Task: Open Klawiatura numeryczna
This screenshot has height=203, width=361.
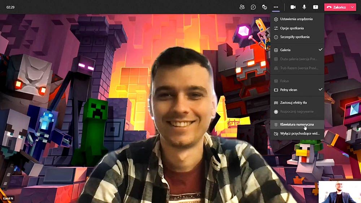Action: point(297,124)
